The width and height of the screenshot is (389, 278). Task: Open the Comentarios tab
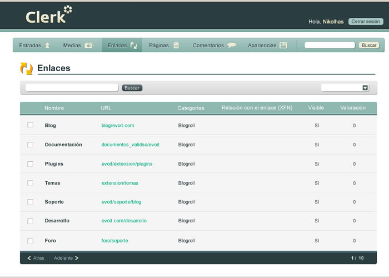pos(214,45)
